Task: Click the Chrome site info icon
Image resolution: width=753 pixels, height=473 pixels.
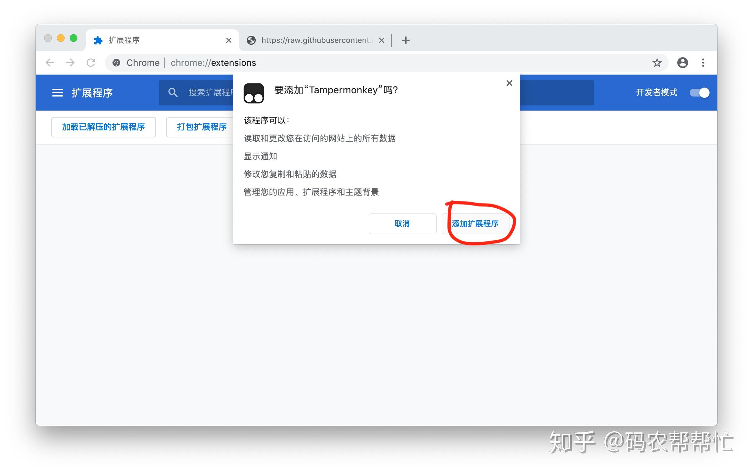Action: click(x=117, y=63)
